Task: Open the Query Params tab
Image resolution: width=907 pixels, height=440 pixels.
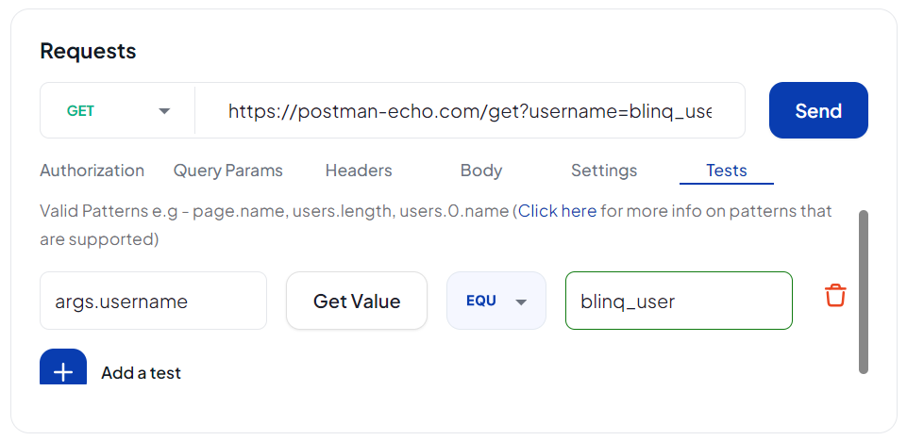Action: point(228,171)
